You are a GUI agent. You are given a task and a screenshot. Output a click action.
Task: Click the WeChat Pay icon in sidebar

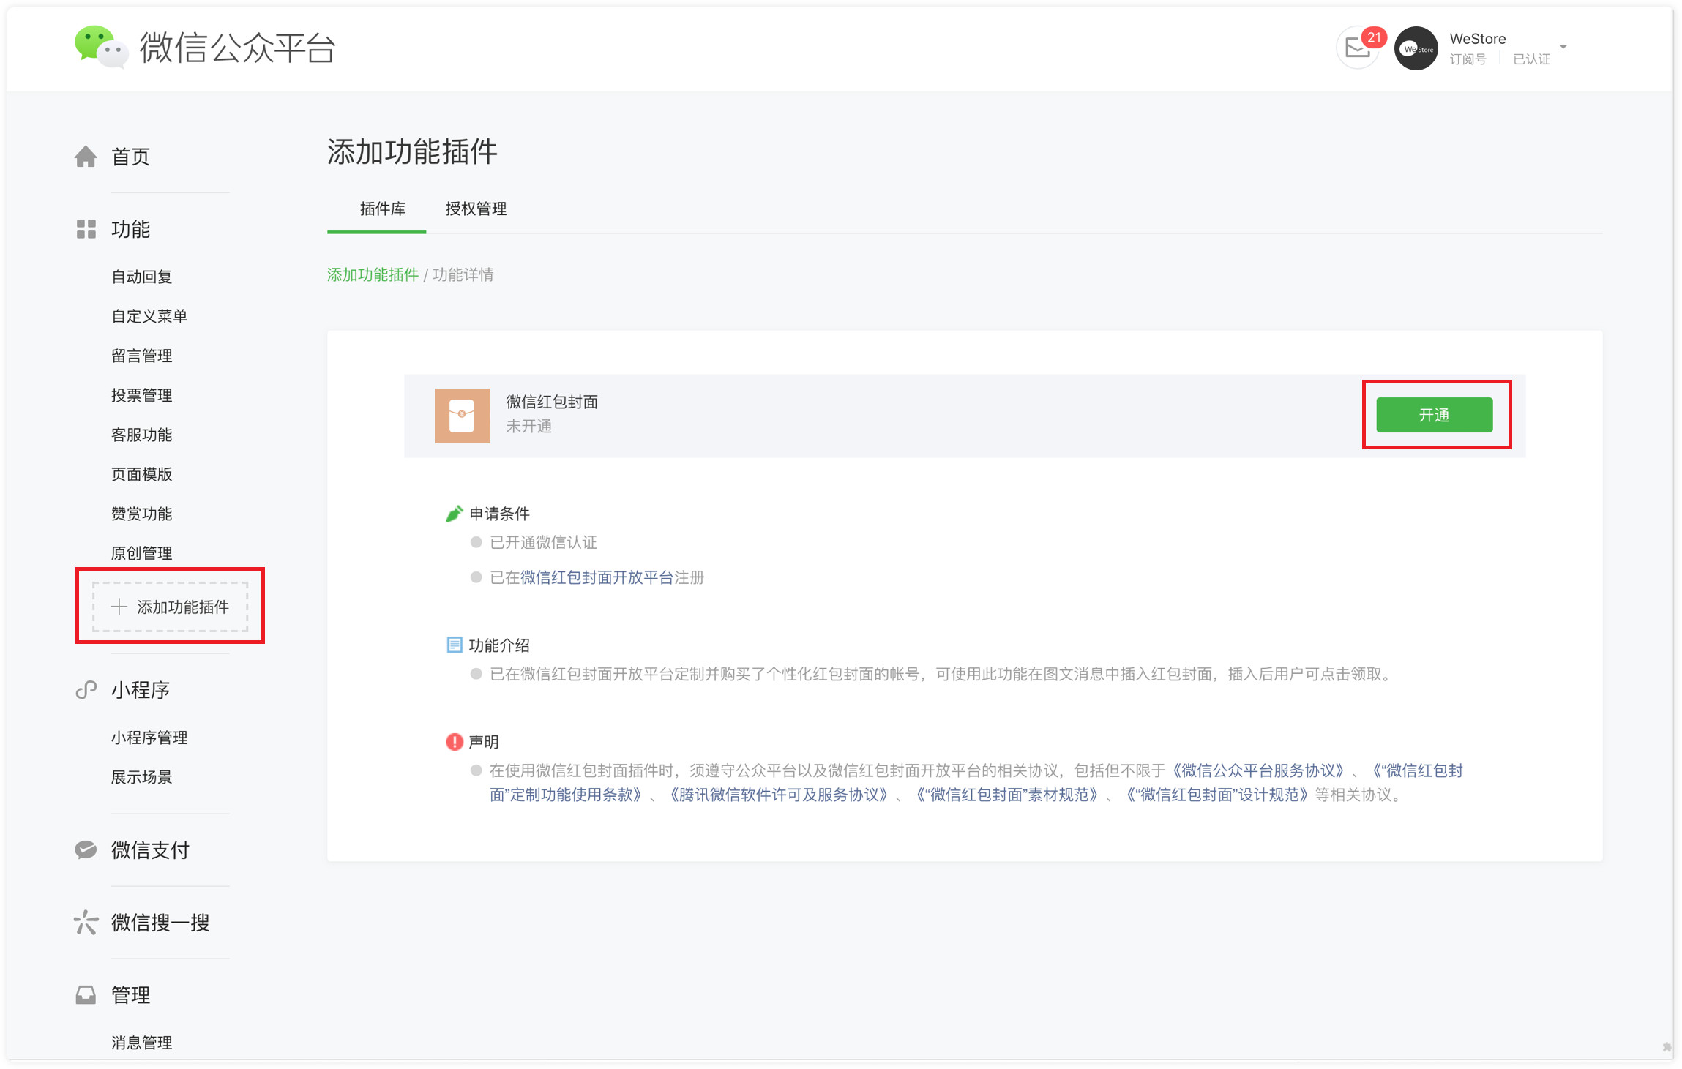86,849
